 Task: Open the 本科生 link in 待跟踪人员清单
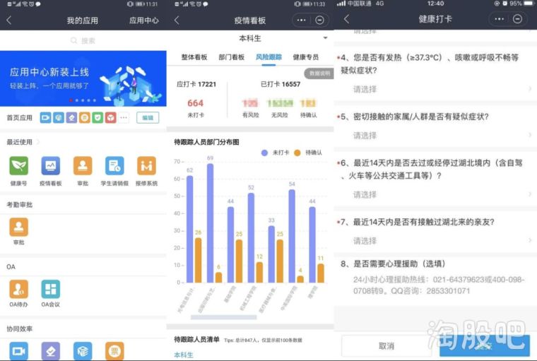[184, 355]
